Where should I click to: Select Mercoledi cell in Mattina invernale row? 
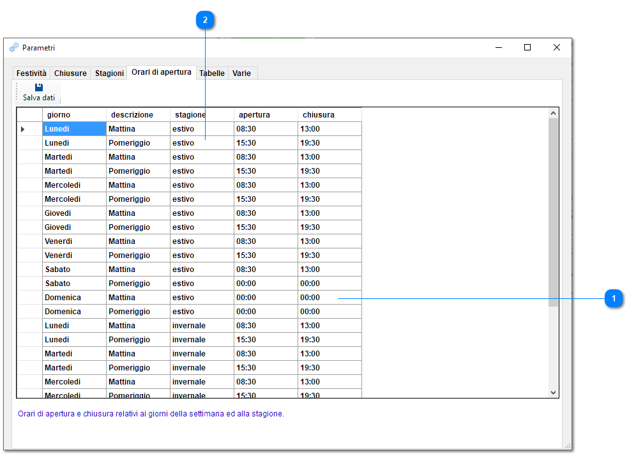pos(74,382)
